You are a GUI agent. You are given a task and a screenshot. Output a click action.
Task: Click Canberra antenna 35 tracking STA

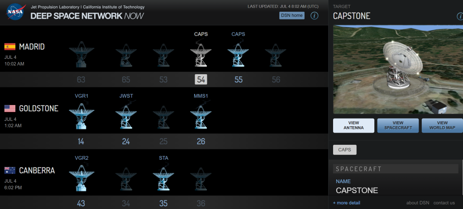163,178
